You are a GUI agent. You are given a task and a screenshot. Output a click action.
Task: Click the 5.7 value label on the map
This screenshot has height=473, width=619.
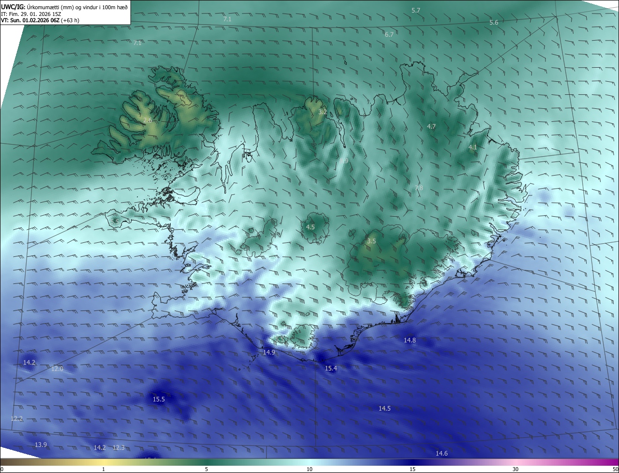(416, 10)
